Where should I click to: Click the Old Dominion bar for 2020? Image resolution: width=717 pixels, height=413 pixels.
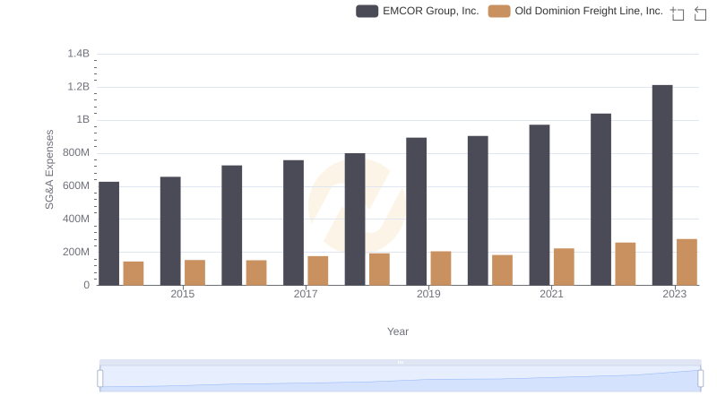coord(502,270)
